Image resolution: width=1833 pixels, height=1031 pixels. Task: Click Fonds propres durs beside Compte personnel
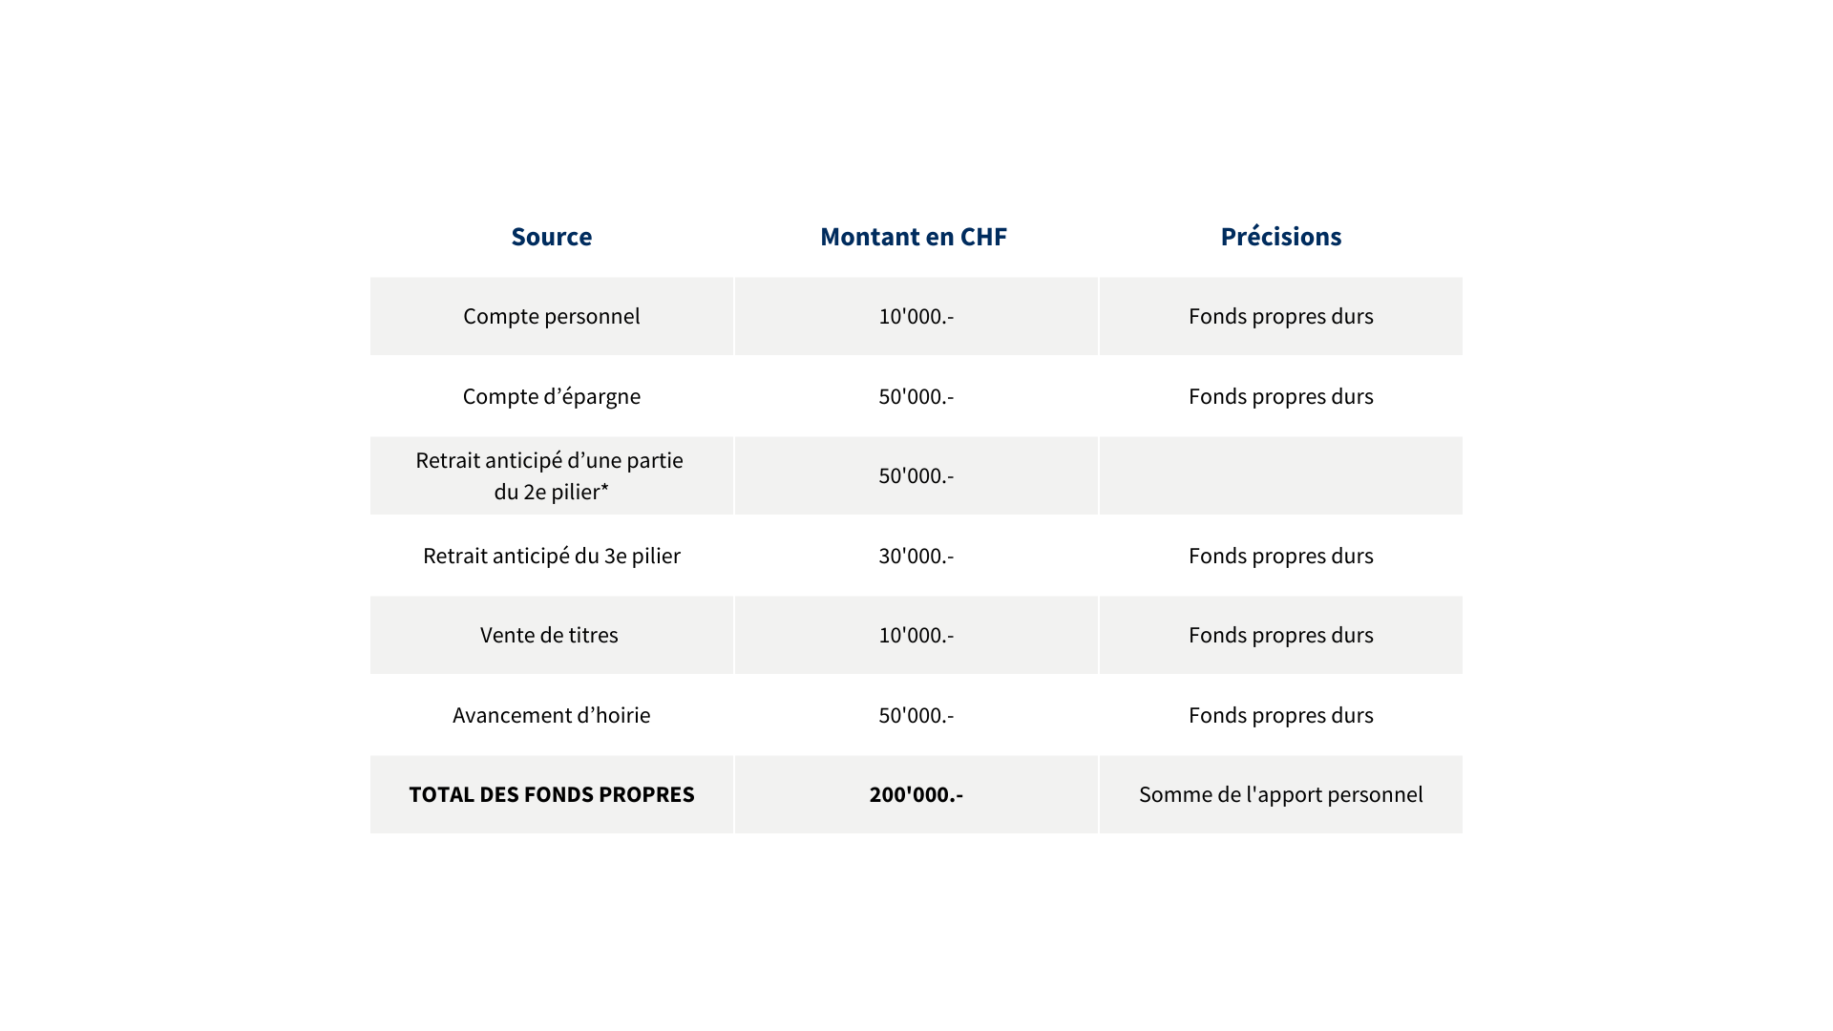pos(1280,316)
